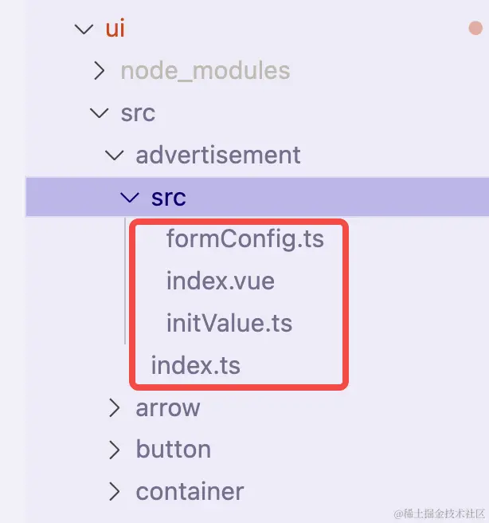Open the formConfig.ts file
The height and width of the screenshot is (523, 489).
[x=244, y=238]
